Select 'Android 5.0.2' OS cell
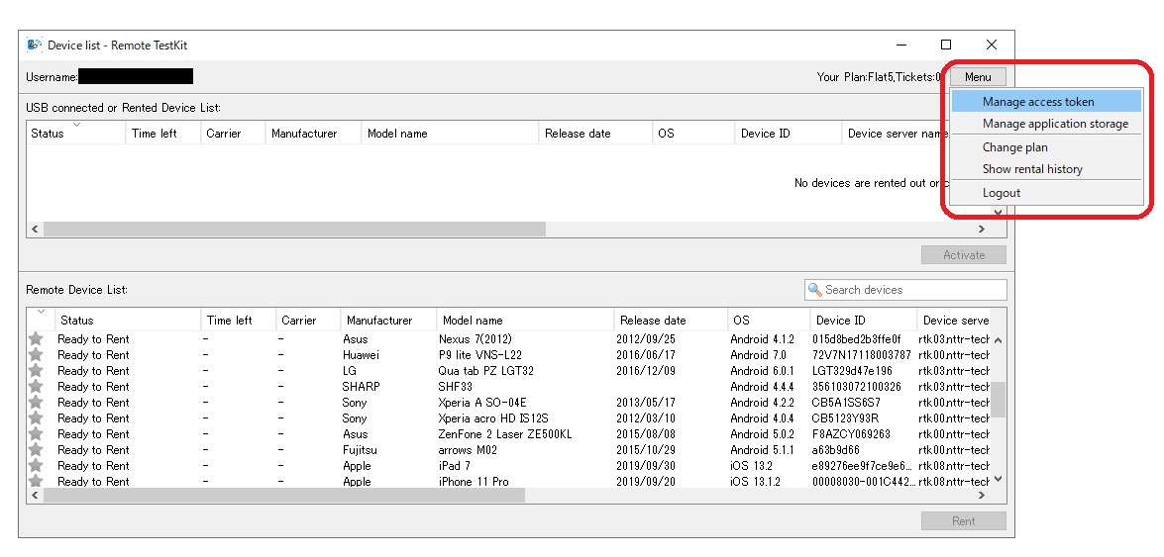 pos(763,434)
